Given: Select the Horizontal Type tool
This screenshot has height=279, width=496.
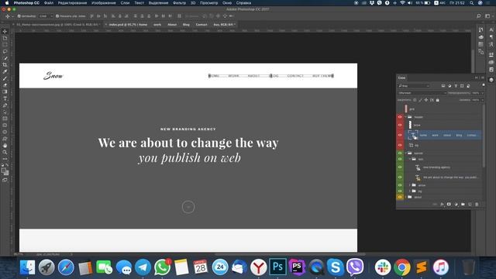Looking at the screenshot, I should pos(5,98).
